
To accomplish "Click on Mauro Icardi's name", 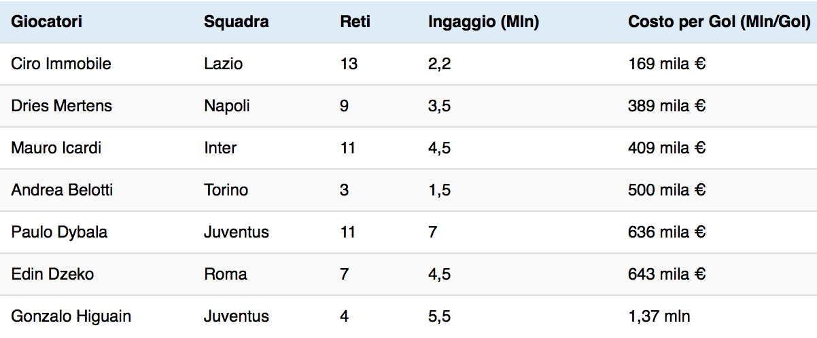I will point(56,148).
